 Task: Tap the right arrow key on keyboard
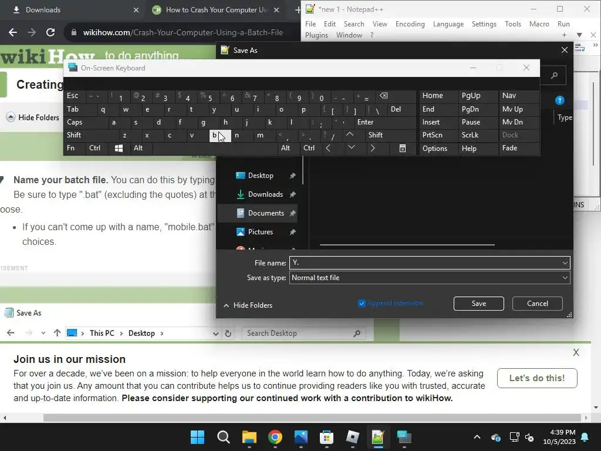point(373,148)
